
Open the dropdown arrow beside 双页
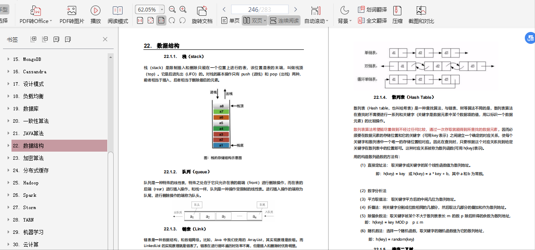pyautogui.click(x=265, y=20)
